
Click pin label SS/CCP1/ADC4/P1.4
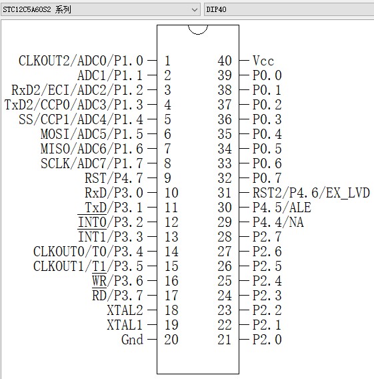(x=81, y=119)
